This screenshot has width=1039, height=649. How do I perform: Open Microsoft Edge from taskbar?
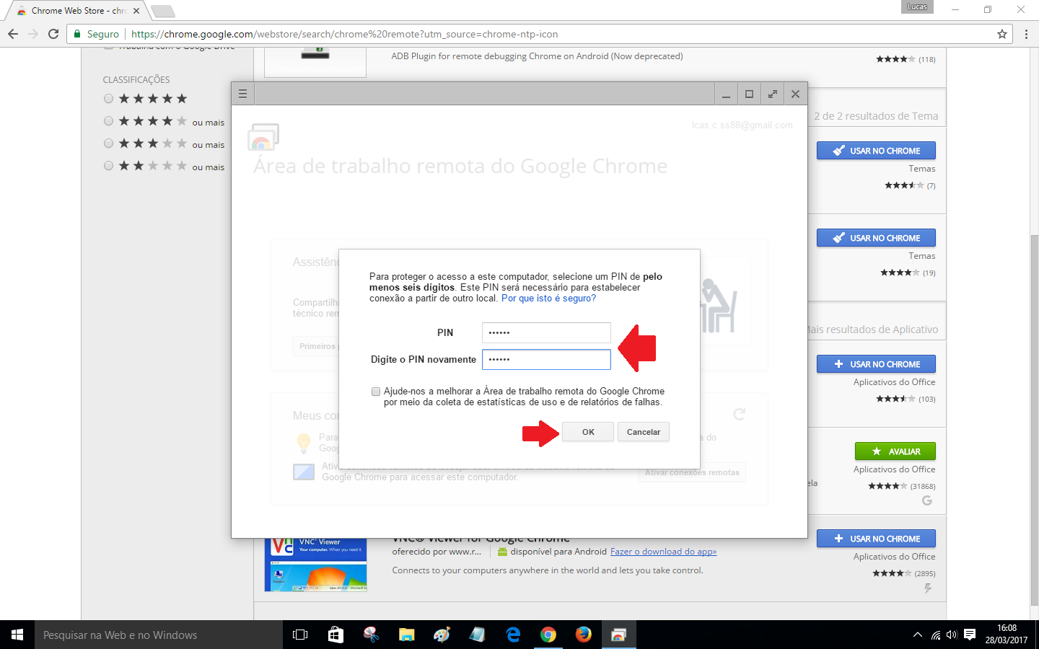click(513, 635)
